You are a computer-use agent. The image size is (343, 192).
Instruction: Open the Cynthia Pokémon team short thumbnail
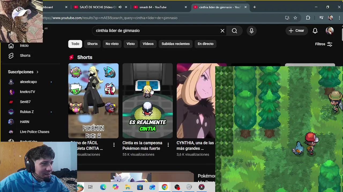93,101
